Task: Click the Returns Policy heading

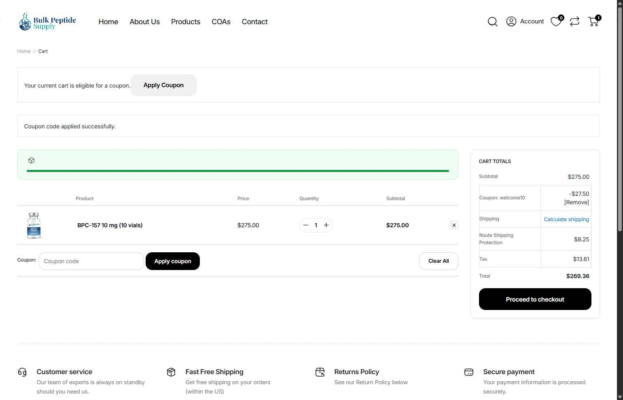Action: pos(357,372)
